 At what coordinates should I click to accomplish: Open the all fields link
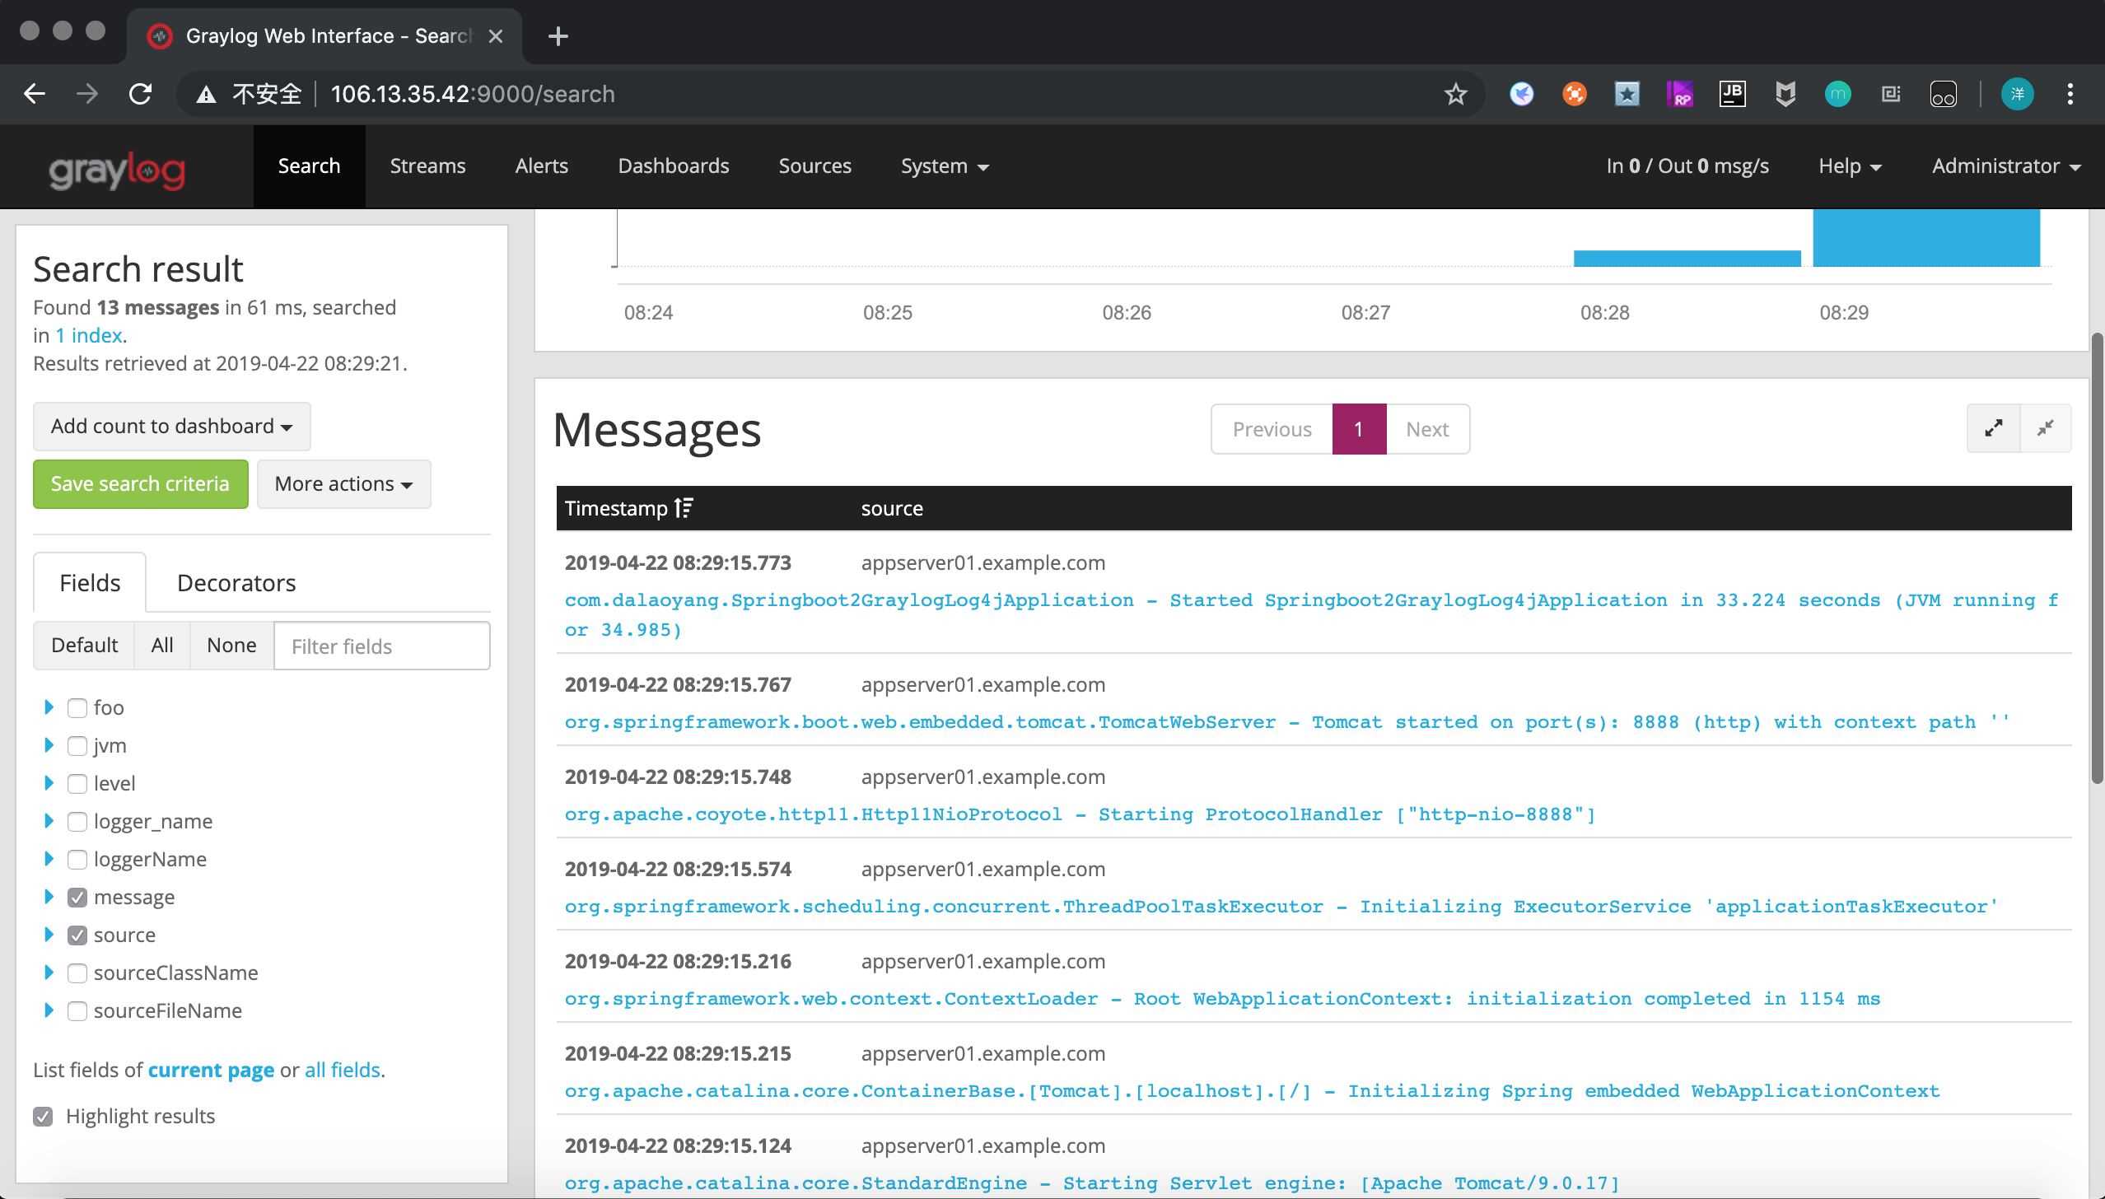(x=342, y=1070)
